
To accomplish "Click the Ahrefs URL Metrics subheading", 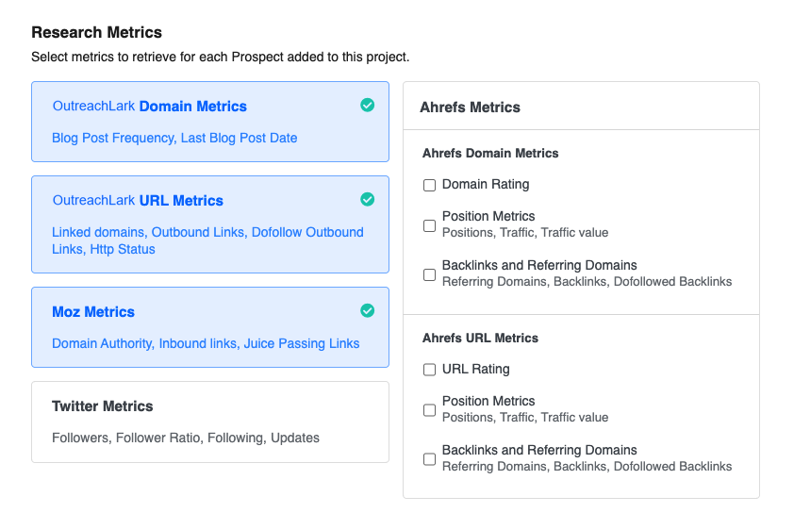I will click(x=480, y=339).
